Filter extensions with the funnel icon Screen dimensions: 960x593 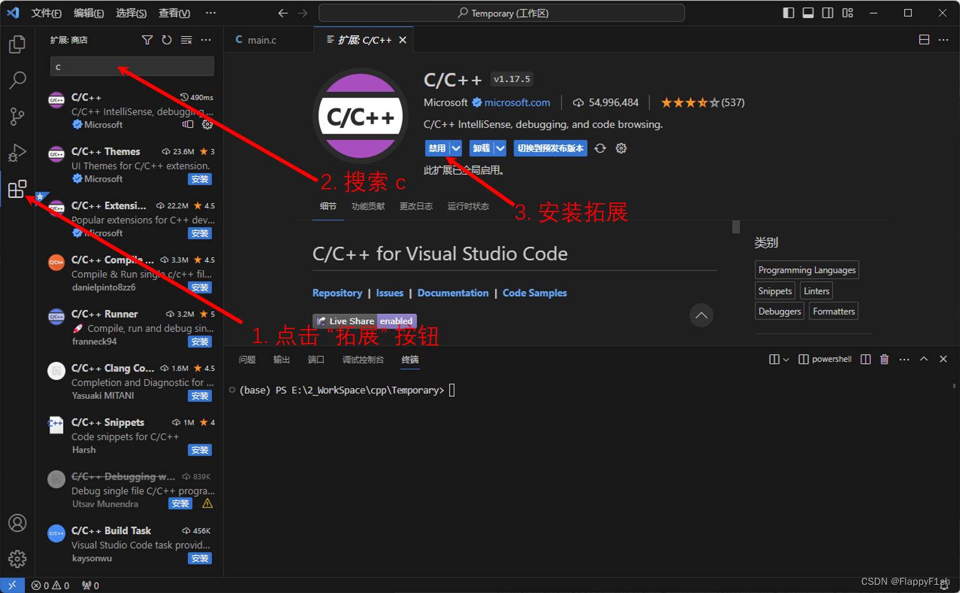click(x=147, y=40)
